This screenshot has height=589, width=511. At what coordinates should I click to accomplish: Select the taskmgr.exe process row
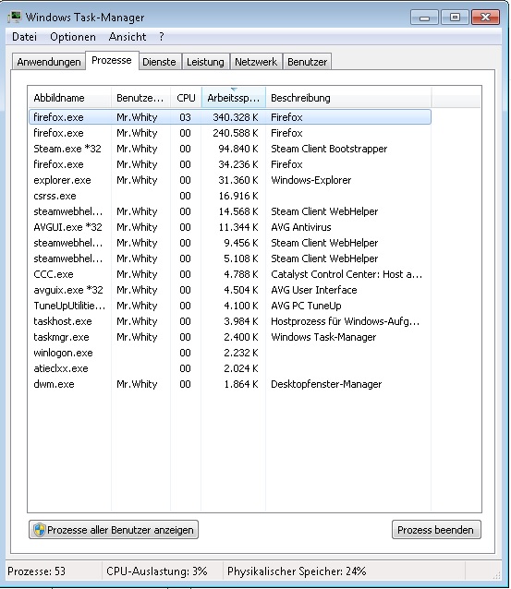[x=230, y=337]
